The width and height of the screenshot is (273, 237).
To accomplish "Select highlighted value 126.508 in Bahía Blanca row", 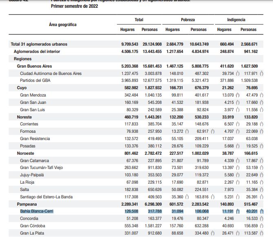I will click(131, 211).
